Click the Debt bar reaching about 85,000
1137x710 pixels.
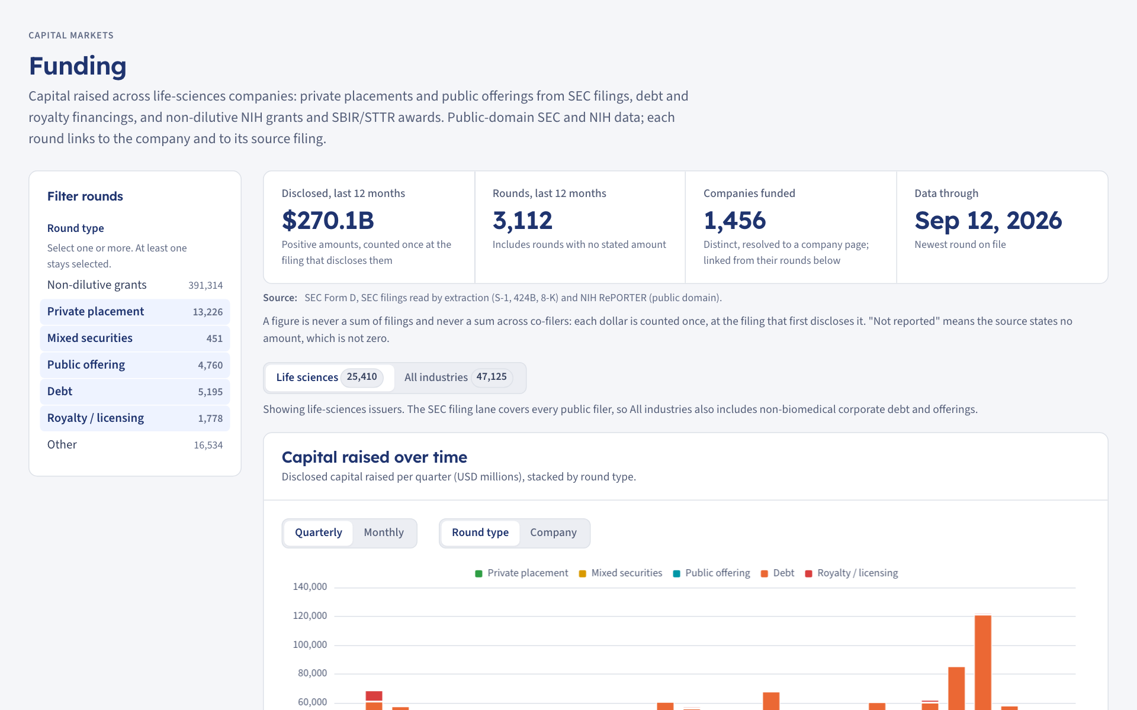pos(956,688)
